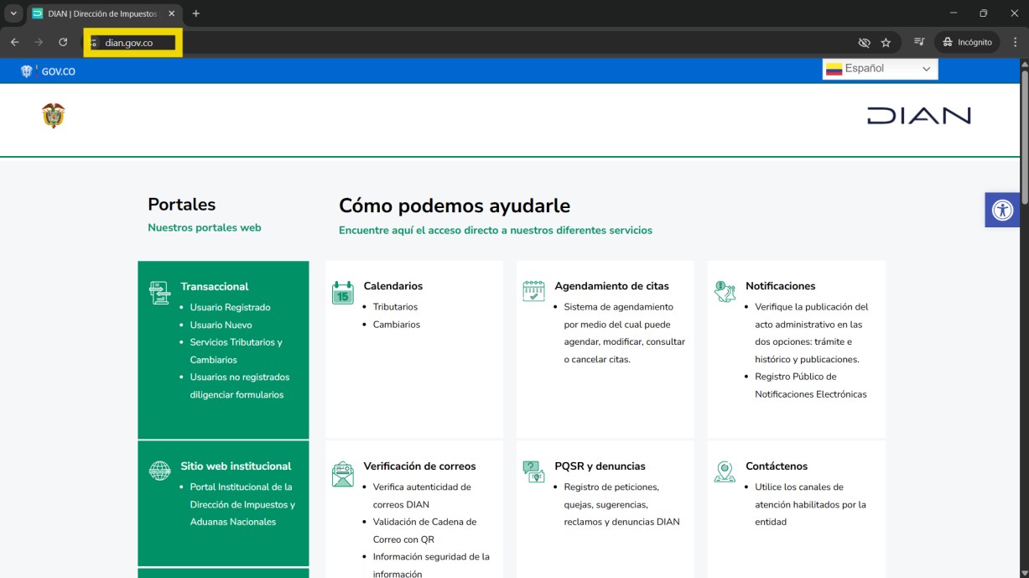Image resolution: width=1029 pixels, height=578 pixels.
Task: Click the GOV.CO logo in blue bar
Action: coord(49,71)
